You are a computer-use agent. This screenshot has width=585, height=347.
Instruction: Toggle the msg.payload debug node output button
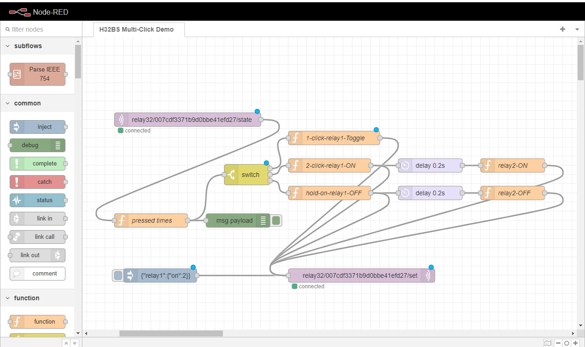click(276, 220)
